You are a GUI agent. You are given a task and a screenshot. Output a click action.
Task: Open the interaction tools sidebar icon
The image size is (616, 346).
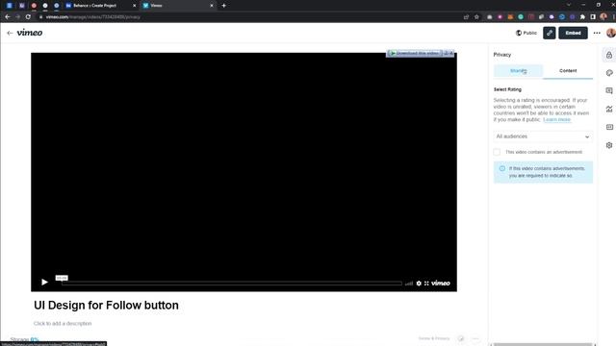click(x=609, y=90)
